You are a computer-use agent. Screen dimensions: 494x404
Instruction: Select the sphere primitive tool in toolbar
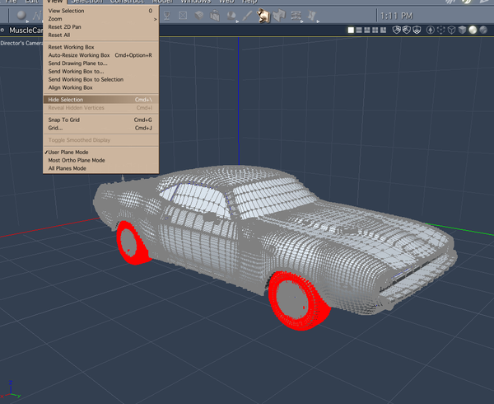pyautogui.click(x=21, y=16)
